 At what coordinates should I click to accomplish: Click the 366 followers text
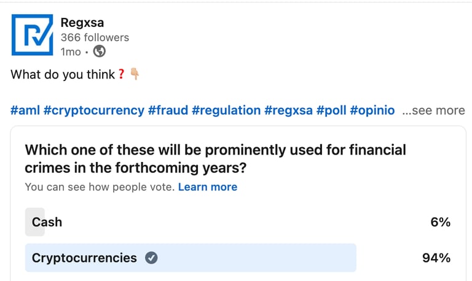pos(95,37)
